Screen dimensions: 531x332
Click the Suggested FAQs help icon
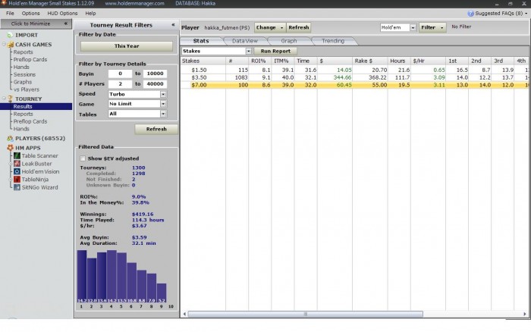coord(471,13)
